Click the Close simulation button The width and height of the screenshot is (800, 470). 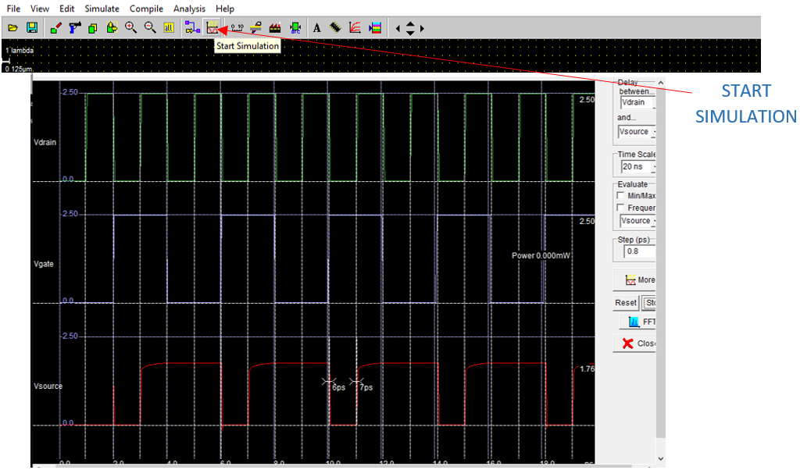[634, 344]
